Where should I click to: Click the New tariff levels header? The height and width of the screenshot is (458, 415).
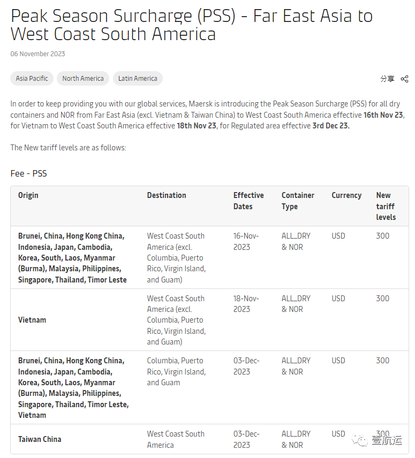(386, 206)
